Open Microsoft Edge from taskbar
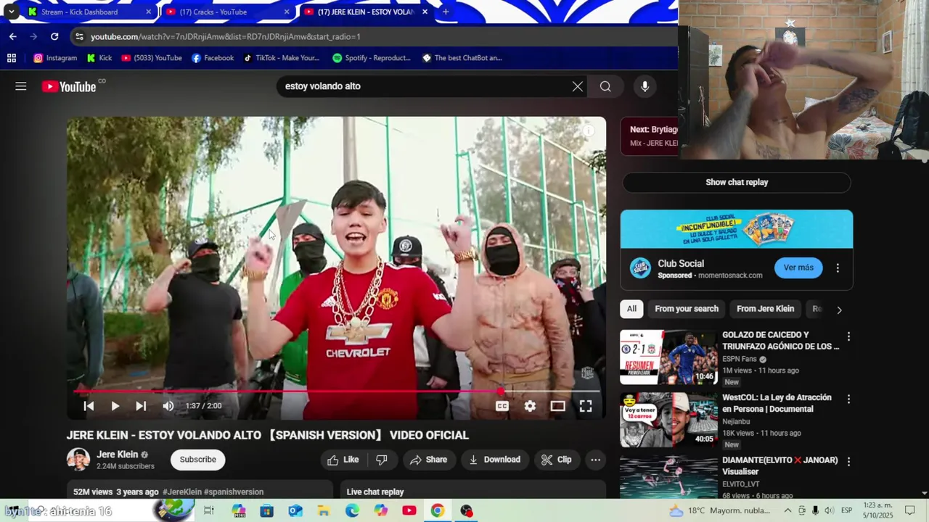This screenshot has height=522, width=929. click(352, 510)
